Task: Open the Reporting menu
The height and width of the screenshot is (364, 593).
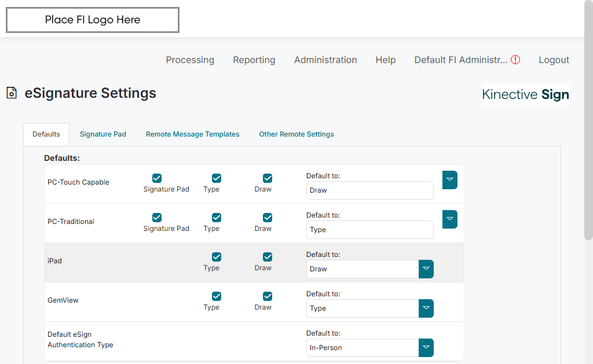Action: (254, 60)
